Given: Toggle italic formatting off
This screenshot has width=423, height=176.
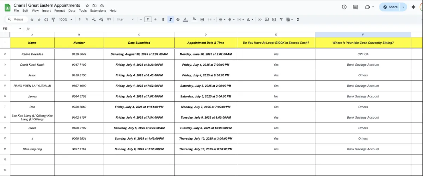Looking at the screenshot, I should tap(170, 19).
